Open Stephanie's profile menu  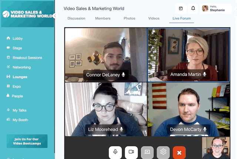coord(216,8)
